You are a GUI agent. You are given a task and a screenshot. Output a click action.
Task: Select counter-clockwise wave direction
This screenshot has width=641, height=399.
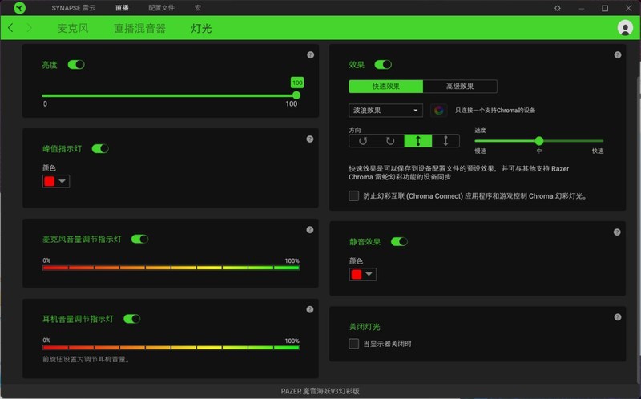[363, 141]
